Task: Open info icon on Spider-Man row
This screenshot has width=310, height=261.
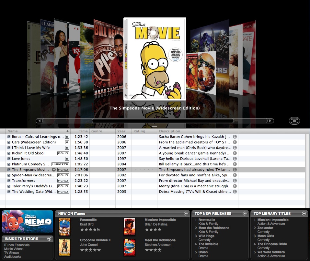Action: (x=235, y=175)
